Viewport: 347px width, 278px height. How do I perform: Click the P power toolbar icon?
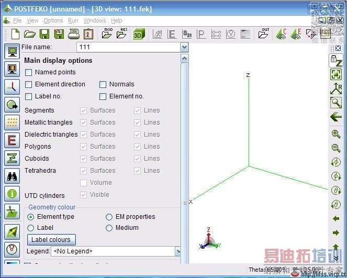(202, 34)
